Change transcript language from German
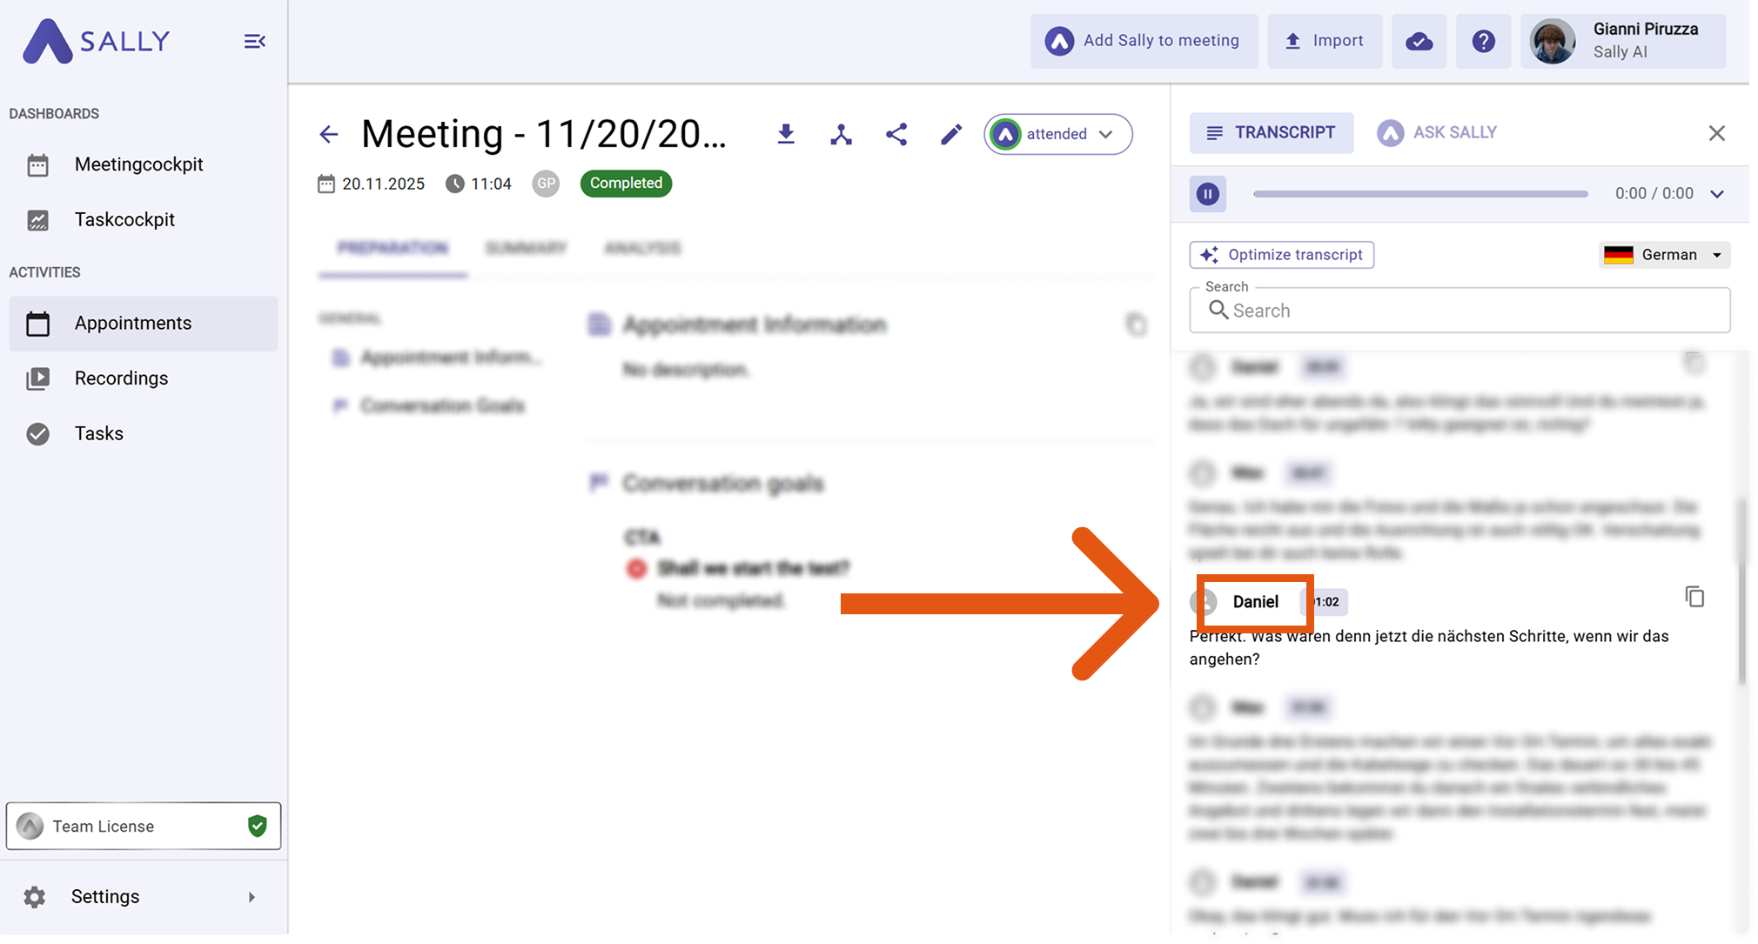Image resolution: width=1758 pixels, height=944 pixels. [x=1664, y=255]
